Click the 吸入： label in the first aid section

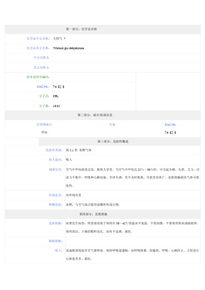click(59, 250)
